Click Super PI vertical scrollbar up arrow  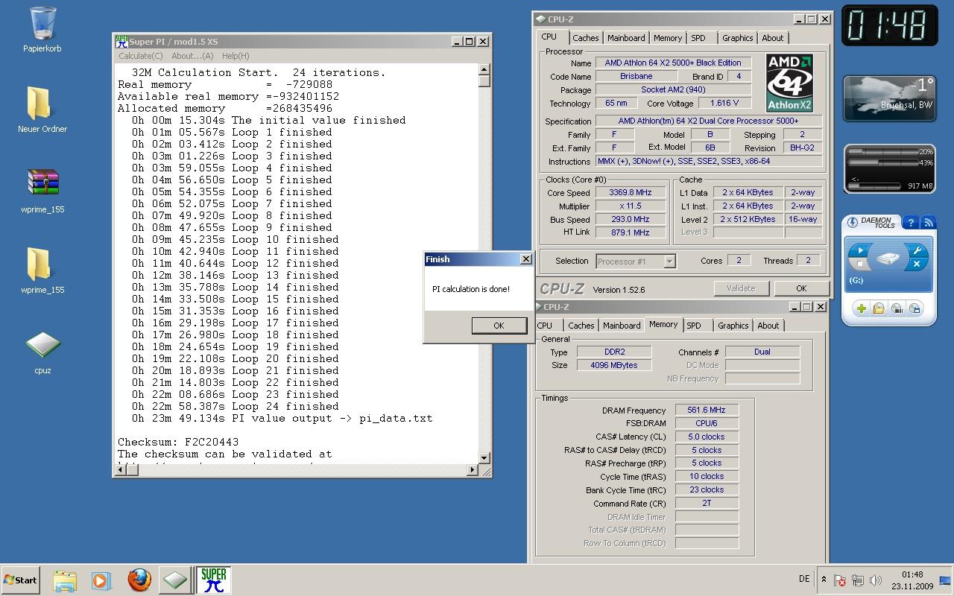pyautogui.click(x=484, y=70)
